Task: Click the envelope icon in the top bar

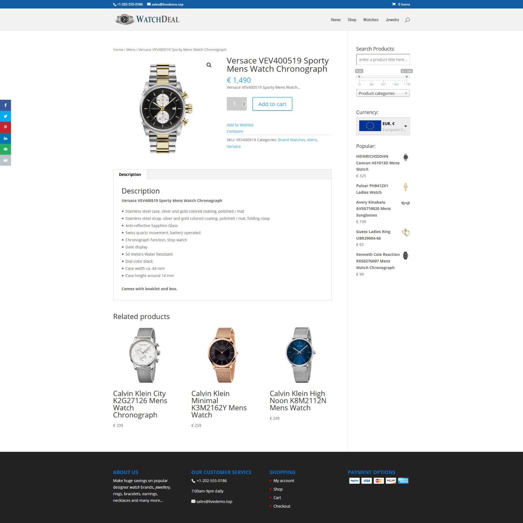Action: pyautogui.click(x=149, y=4)
